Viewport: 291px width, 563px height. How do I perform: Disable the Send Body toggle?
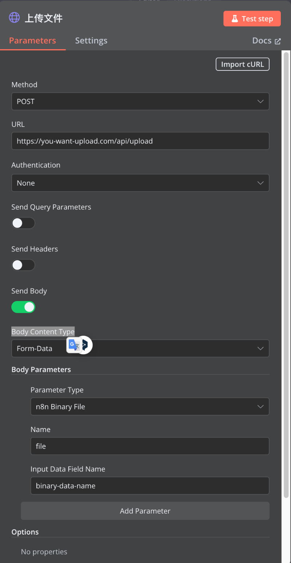(x=23, y=307)
